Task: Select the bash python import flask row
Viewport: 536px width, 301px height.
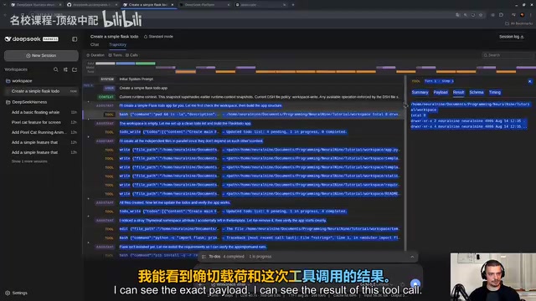Action: click(243, 237)
